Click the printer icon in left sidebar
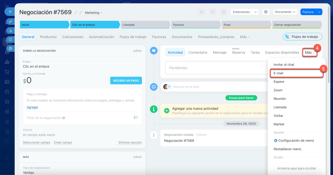The width and height of the screenshot is (333, 175). pyautogui.click(x=10, y=48)
